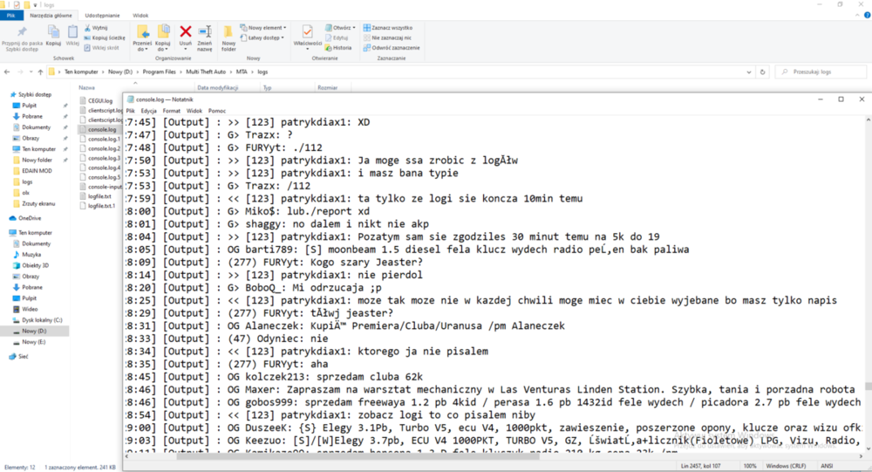
Task: Click MTA breadcrumb segment
Action: 242,72
